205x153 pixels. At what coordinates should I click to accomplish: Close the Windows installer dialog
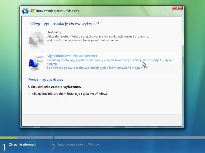pos(177,8)
